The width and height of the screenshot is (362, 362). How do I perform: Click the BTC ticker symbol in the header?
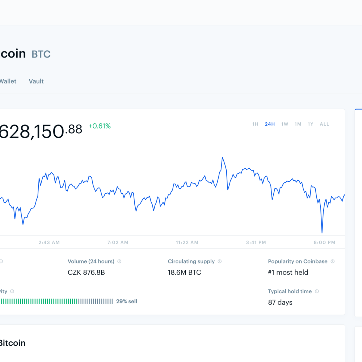coord(41,54)
